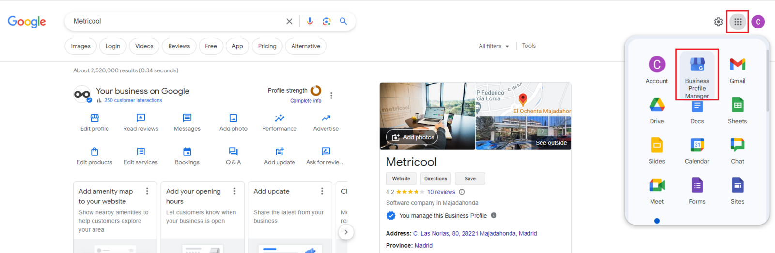
Task: Expand the All filters dropdown
Action: (494, 46)
